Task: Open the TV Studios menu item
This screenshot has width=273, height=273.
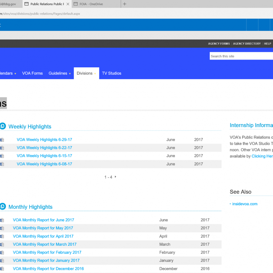Action: tap(112, 73)
